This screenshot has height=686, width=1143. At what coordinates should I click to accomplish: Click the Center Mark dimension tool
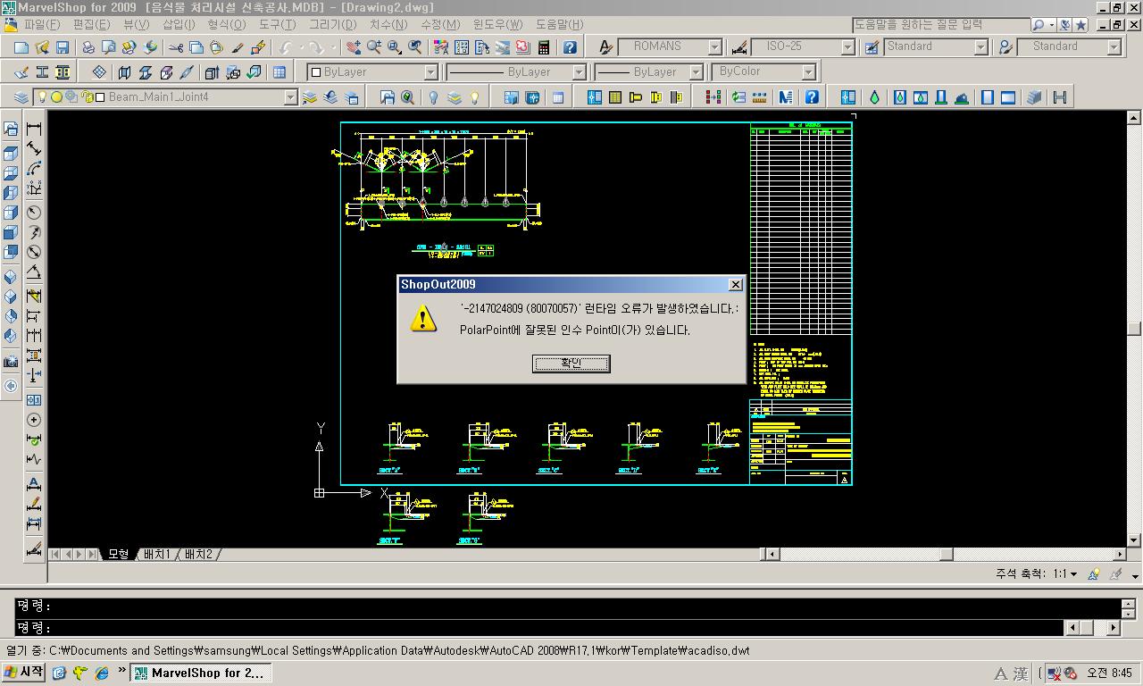pos(34,419)
